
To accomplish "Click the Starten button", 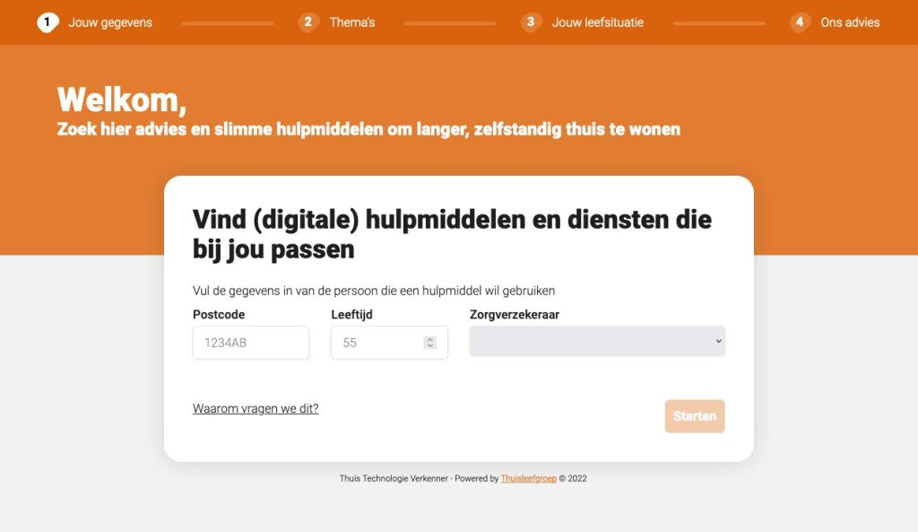I will point(695,416).
